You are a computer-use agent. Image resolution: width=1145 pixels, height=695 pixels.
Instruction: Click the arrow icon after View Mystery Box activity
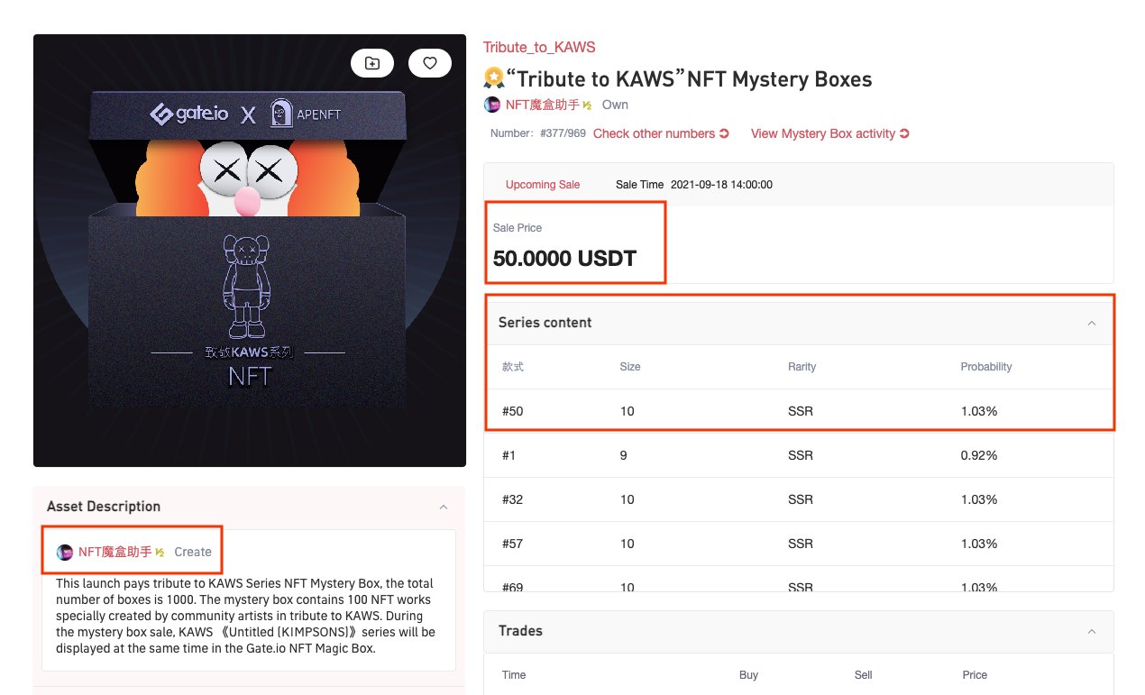coord(905,133)
